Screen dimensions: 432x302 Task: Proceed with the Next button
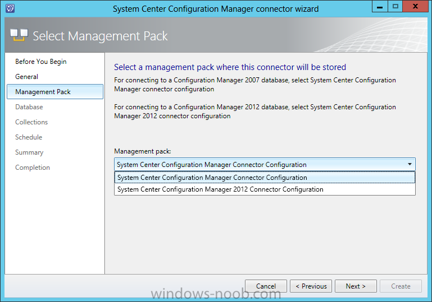(356, 286)
